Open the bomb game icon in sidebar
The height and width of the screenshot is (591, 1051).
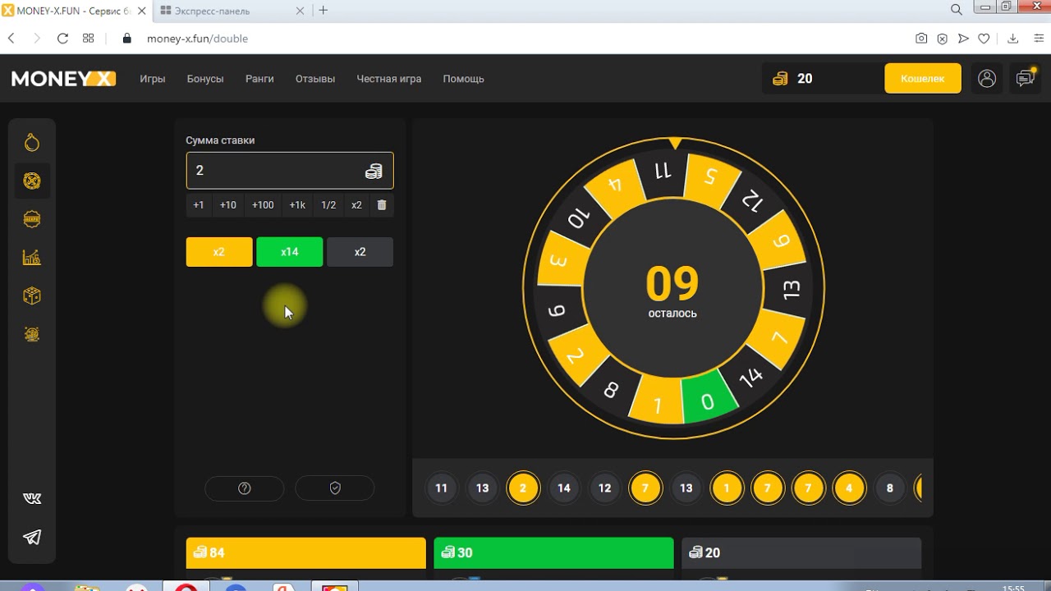coord(32,143)
